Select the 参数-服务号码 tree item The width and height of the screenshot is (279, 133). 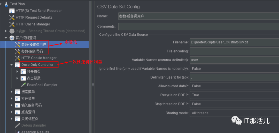click(32, 51)
